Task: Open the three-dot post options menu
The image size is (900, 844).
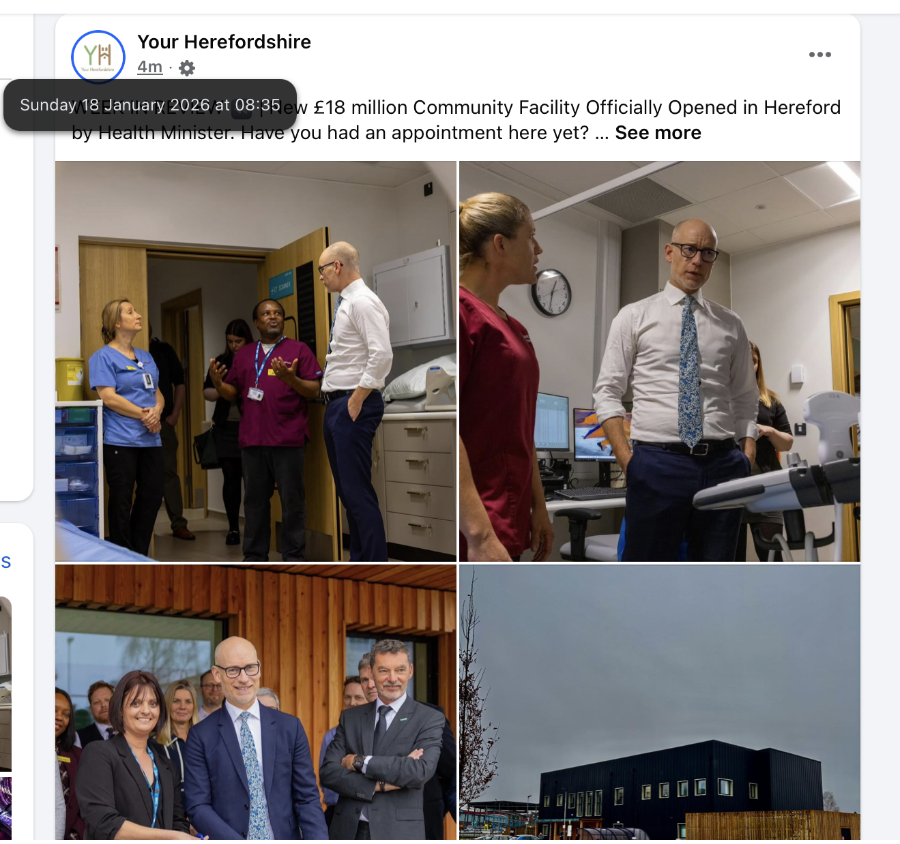Action: 819,55
